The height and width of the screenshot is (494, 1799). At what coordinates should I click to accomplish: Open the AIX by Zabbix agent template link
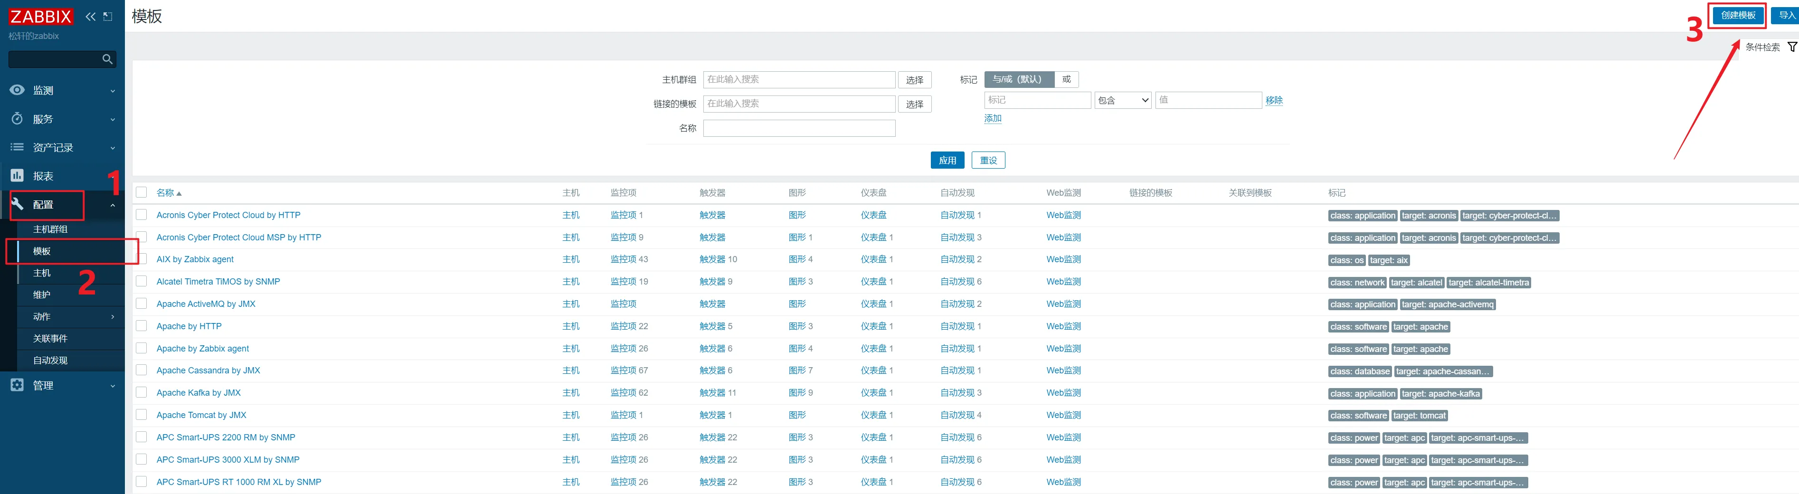tap(195, 259)
